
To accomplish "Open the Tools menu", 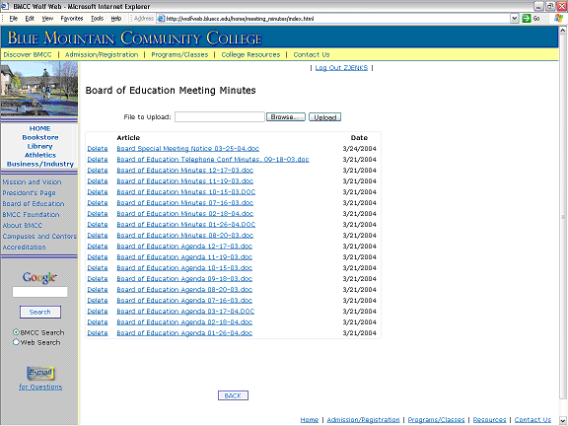I will 97,19.
